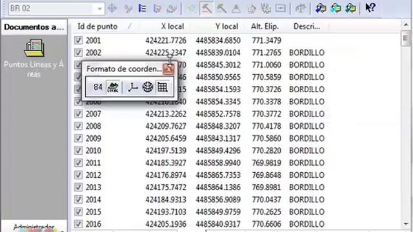
Task: Open the BR 02 dropdown list
Action: click(x=99, y=8)
